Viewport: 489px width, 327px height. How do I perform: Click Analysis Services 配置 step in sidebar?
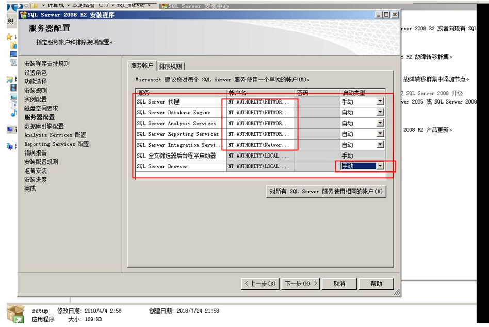55,135
